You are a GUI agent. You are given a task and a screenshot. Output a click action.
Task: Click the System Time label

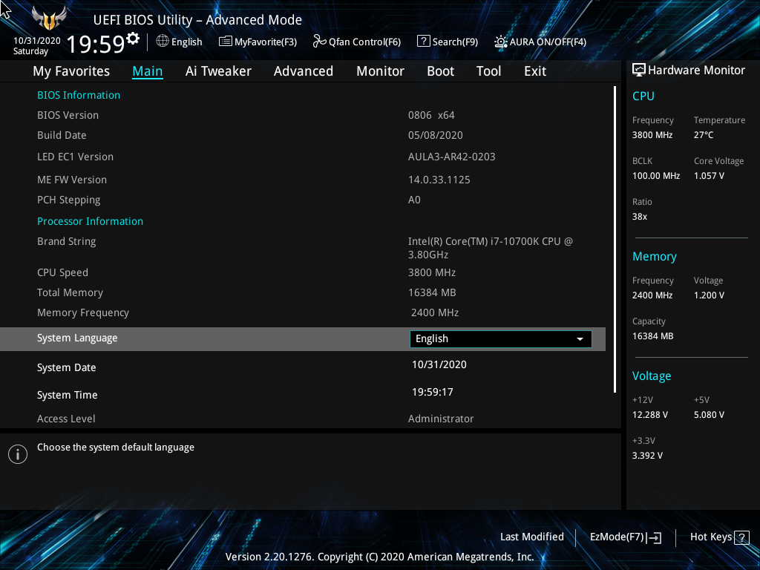click(67, 395)
